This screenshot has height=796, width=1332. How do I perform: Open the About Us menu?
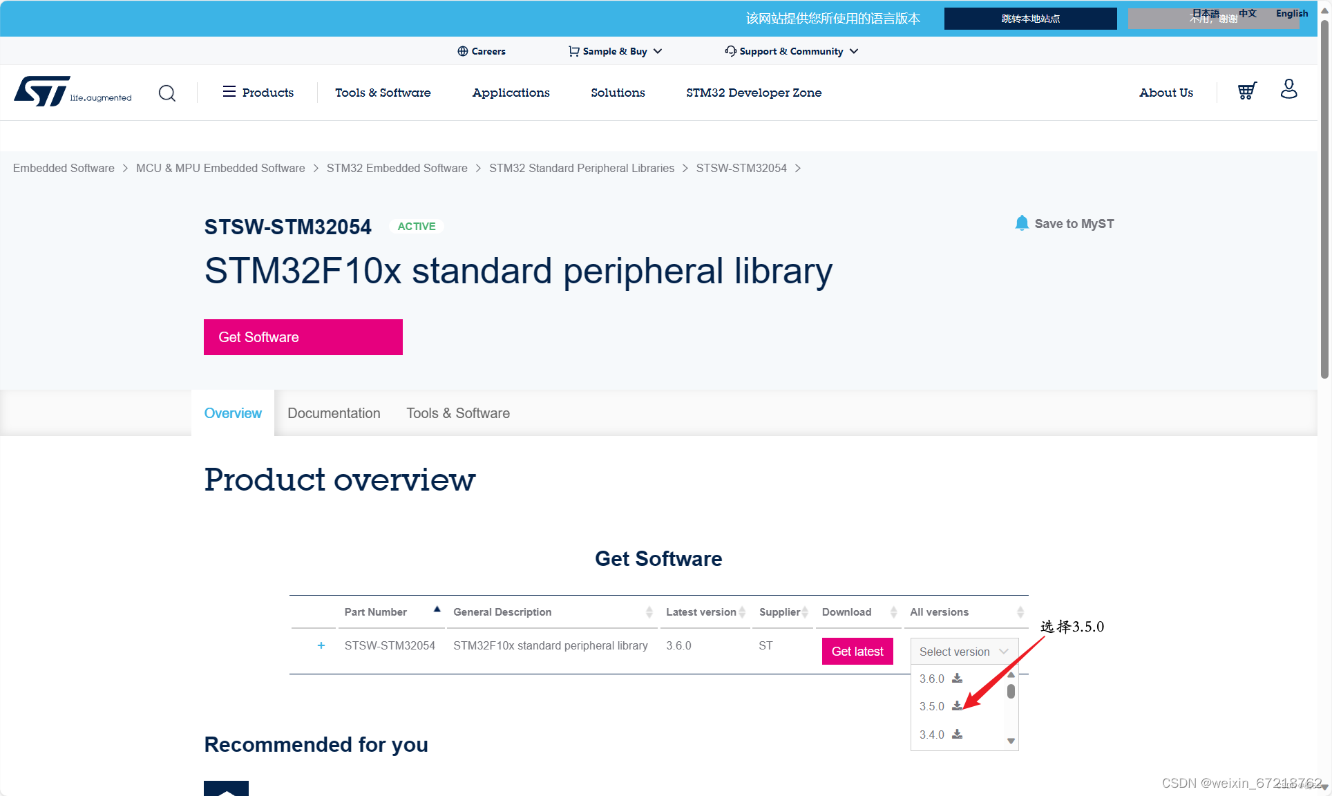point(1166,93)
